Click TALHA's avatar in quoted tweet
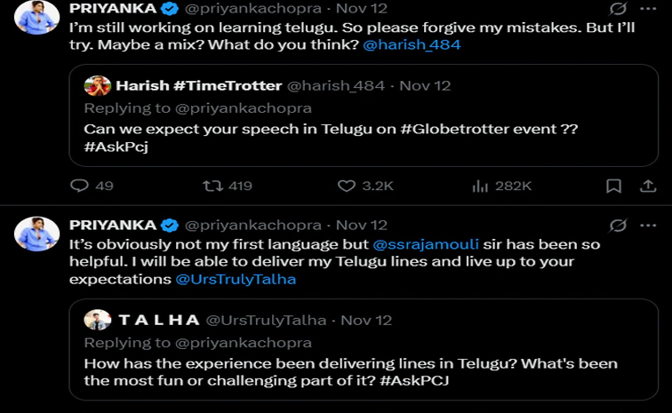 point(97,319)
